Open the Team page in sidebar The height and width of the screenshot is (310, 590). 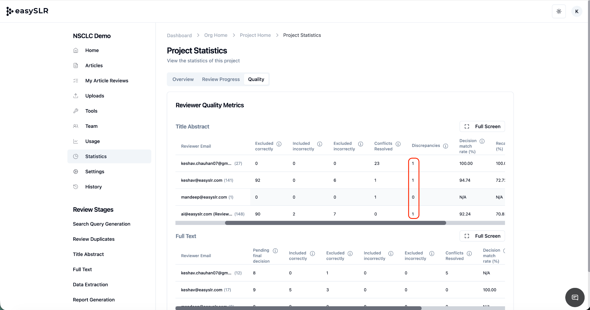pyautogui.click(x=91, y=126)
